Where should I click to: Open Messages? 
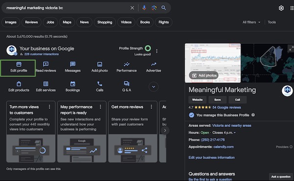73,67
